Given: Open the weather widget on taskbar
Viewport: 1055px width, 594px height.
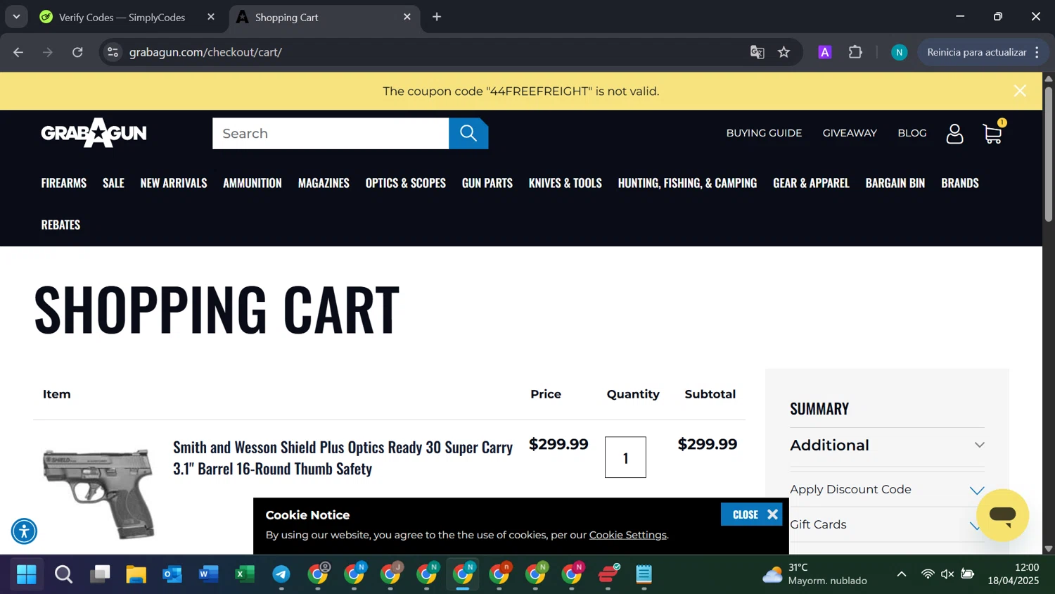Looking at the screenshot, I should coord(815,574).
